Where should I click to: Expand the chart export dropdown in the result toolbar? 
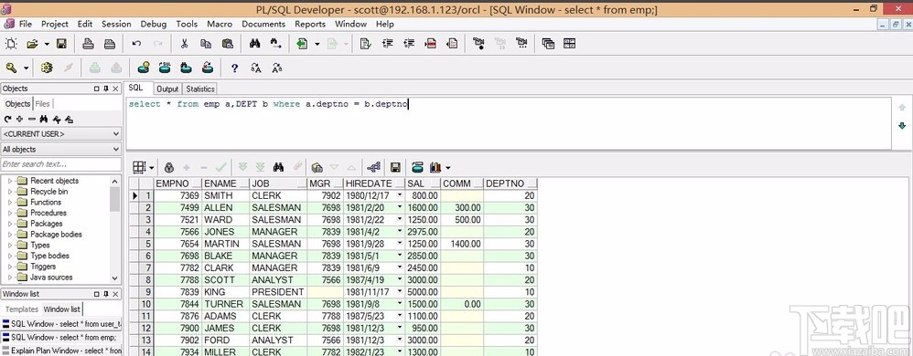(x=447, y=167)
